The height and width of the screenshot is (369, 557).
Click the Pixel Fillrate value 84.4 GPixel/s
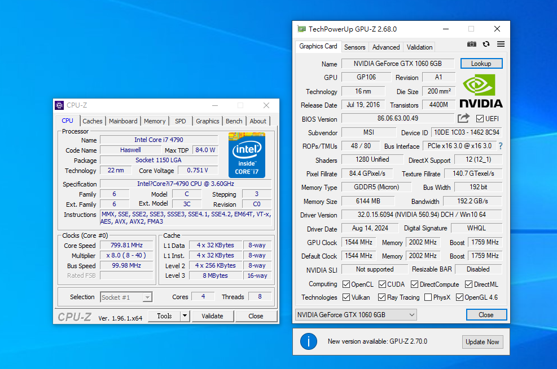pyautogui.click(x=367, y=174)
